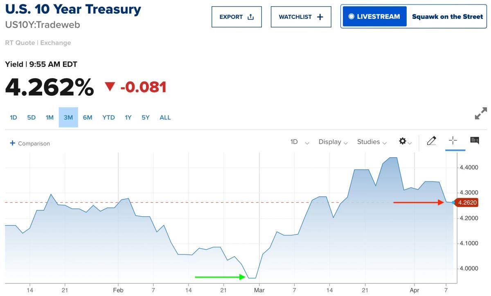The width and height of the screenshot is (491, 296).
Task: Toggle the LIVESTREAM radio button
Action: 352,16
